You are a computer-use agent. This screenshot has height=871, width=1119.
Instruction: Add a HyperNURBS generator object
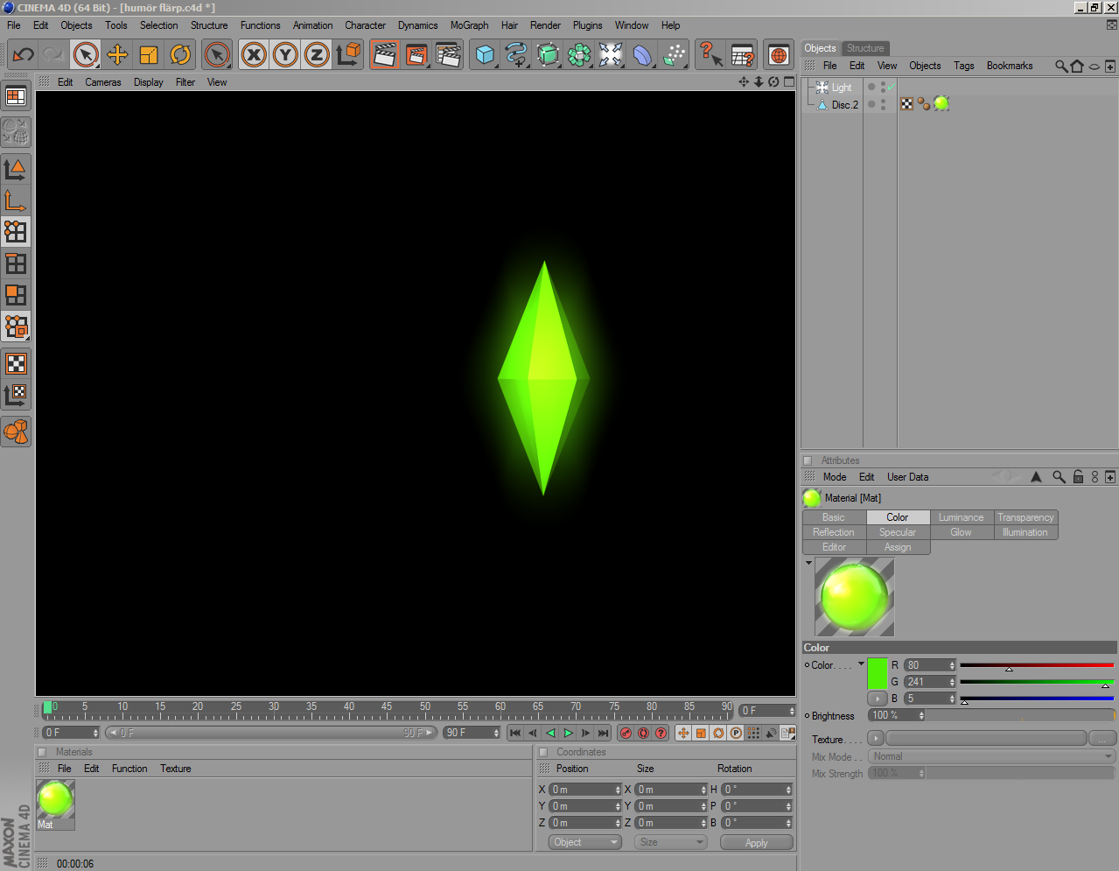(x=548, y=55)
